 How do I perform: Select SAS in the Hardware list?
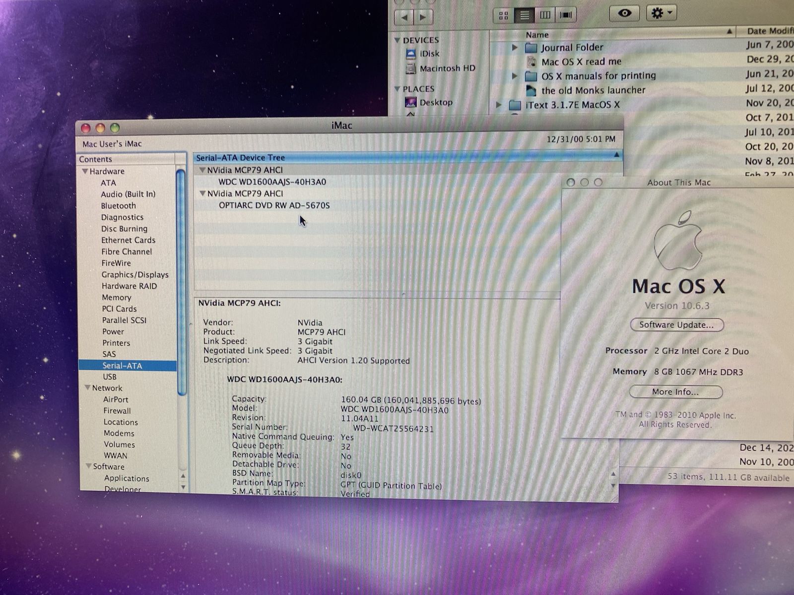click(x=109, y=354)
